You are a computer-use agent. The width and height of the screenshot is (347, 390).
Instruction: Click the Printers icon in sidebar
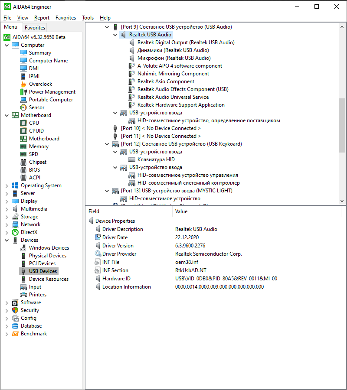tap(23, 295)
